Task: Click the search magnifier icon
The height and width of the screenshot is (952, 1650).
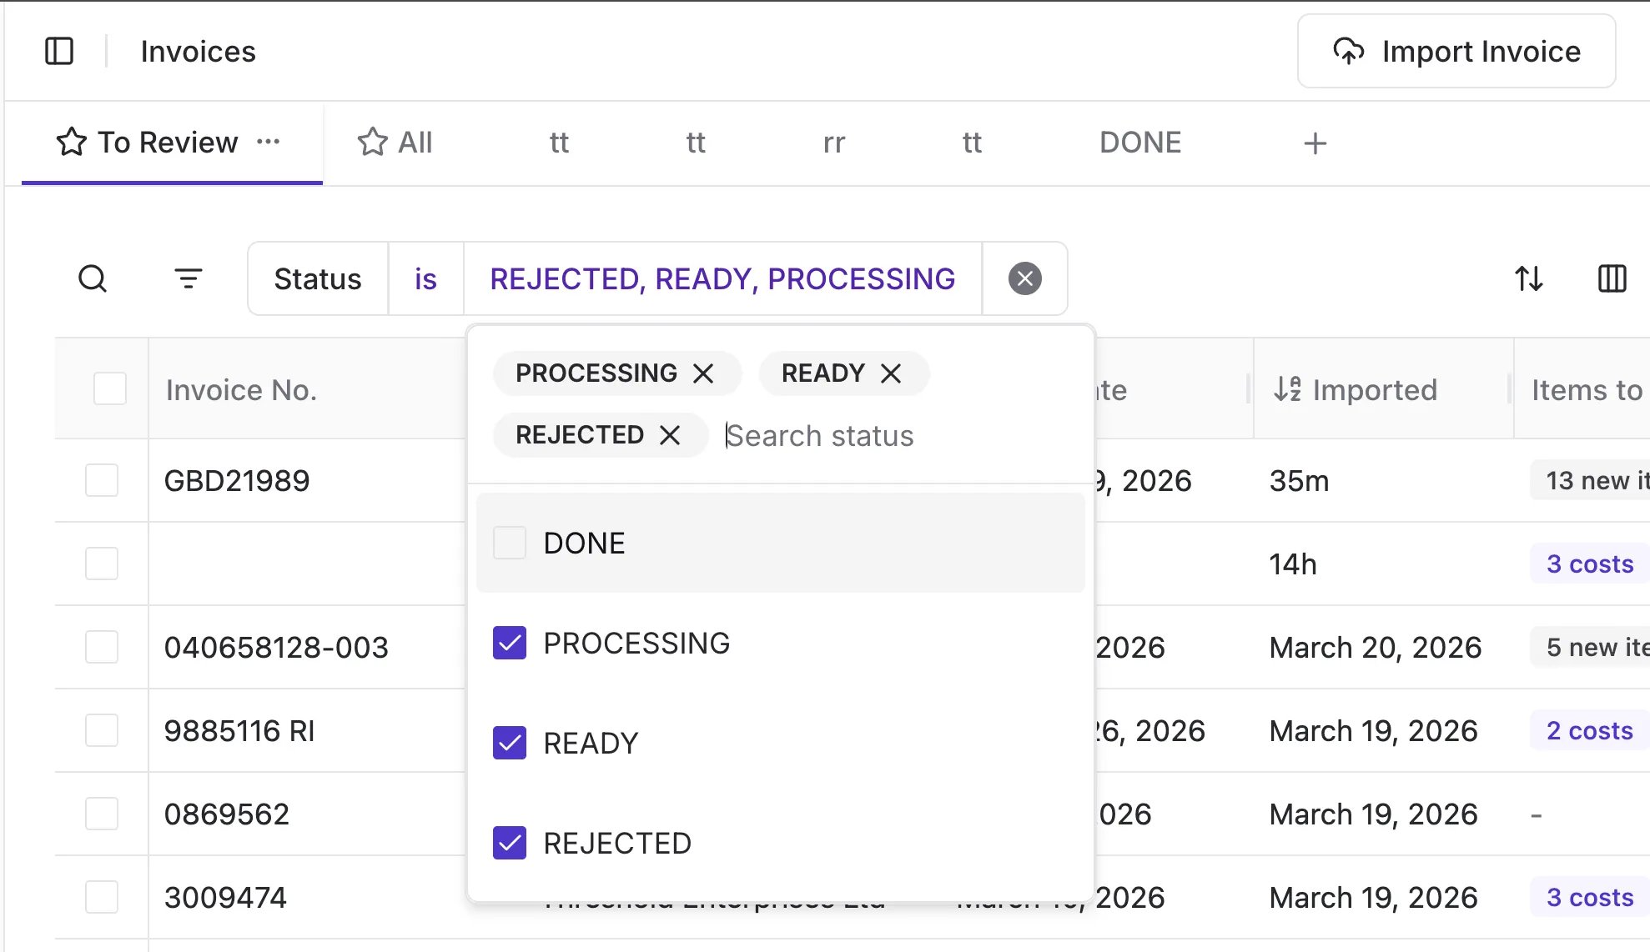Action: (x=93, y=278)
